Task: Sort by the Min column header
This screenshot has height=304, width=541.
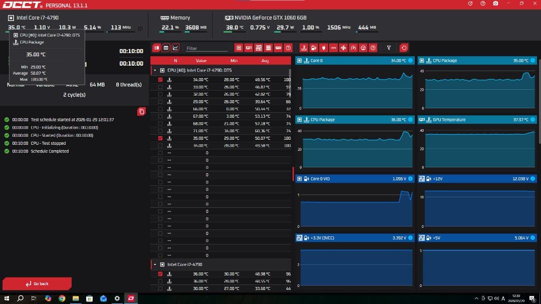Action: [x=234, y=61]
